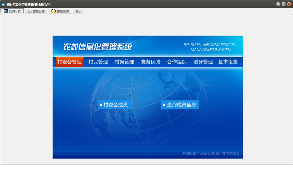The image size is (293, 190).
Task: Open 基本设置 from the navigation bar
Action: (x=228, y=62)
